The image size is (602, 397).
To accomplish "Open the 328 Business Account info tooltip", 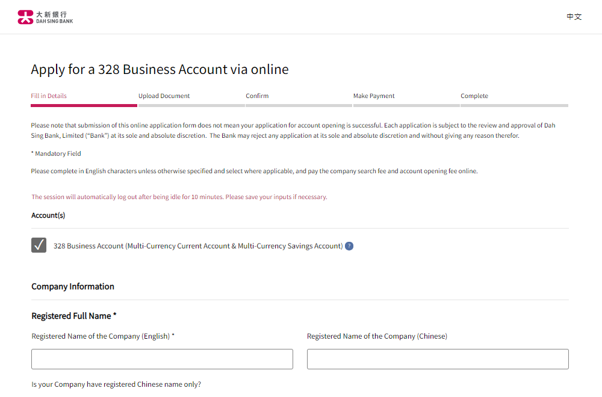I will coord(349,245).
